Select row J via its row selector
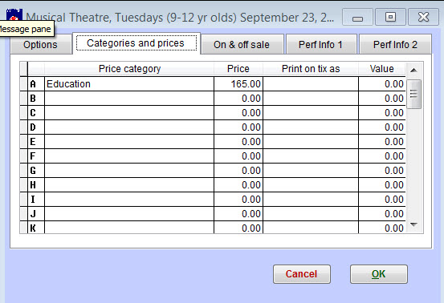 24,214
